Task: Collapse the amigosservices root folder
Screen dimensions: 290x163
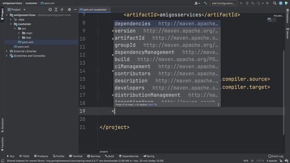Action: point(7,15)
